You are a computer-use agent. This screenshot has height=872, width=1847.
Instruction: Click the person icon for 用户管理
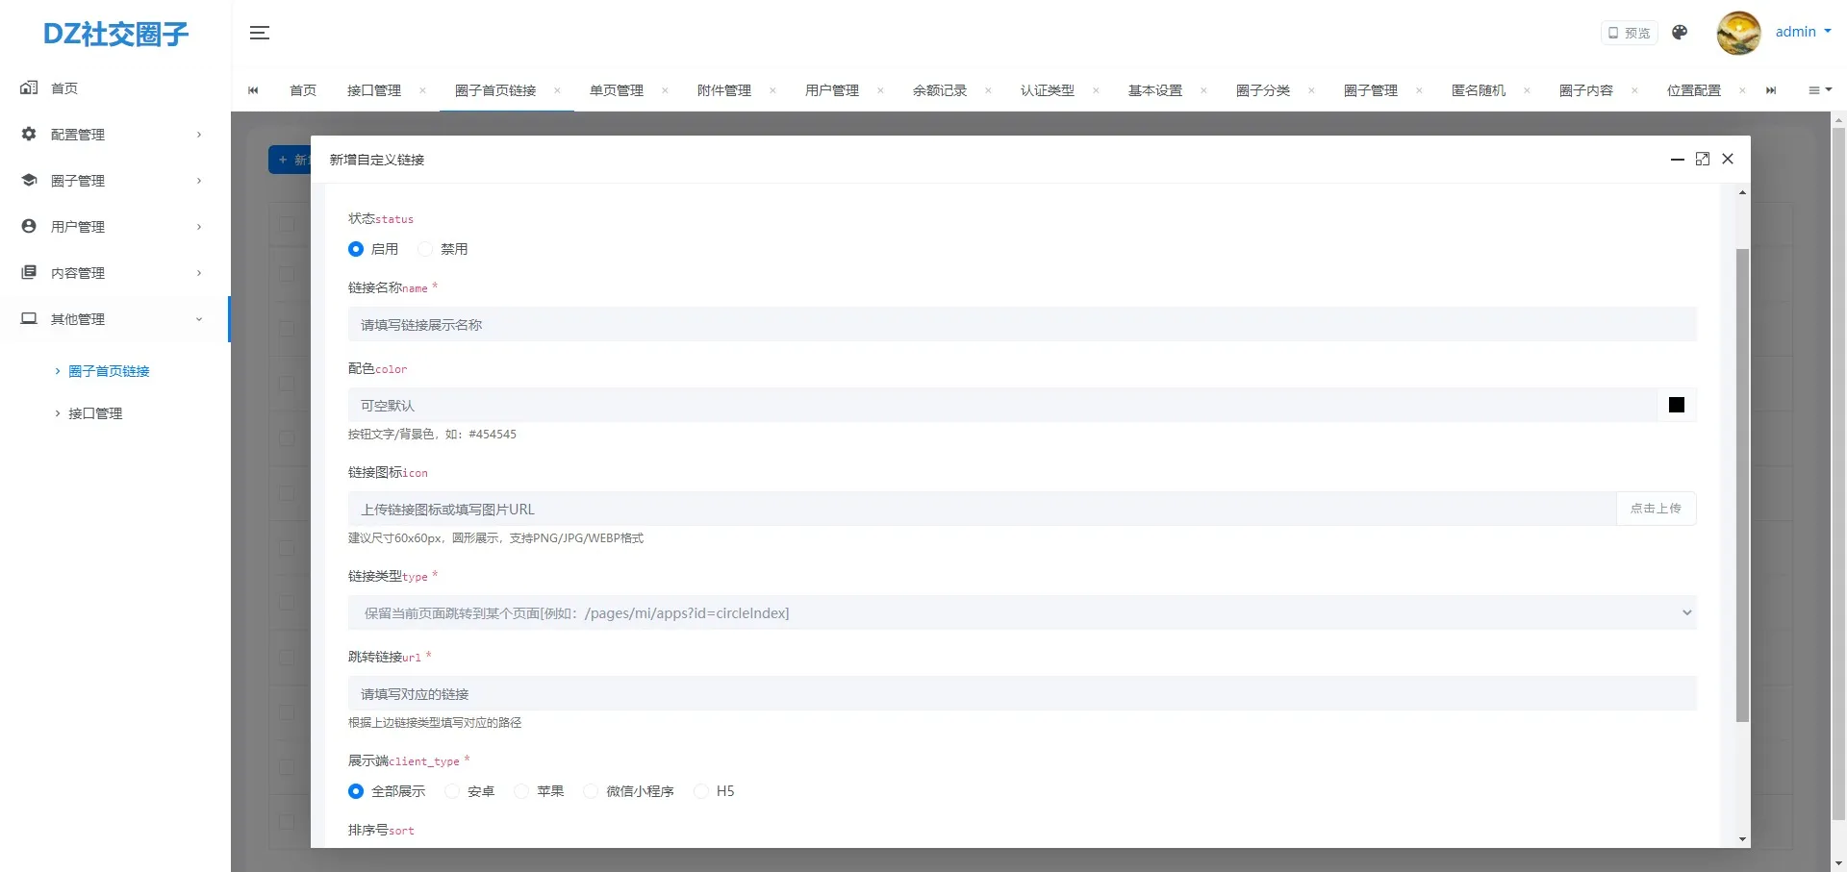tap(28, 226)
